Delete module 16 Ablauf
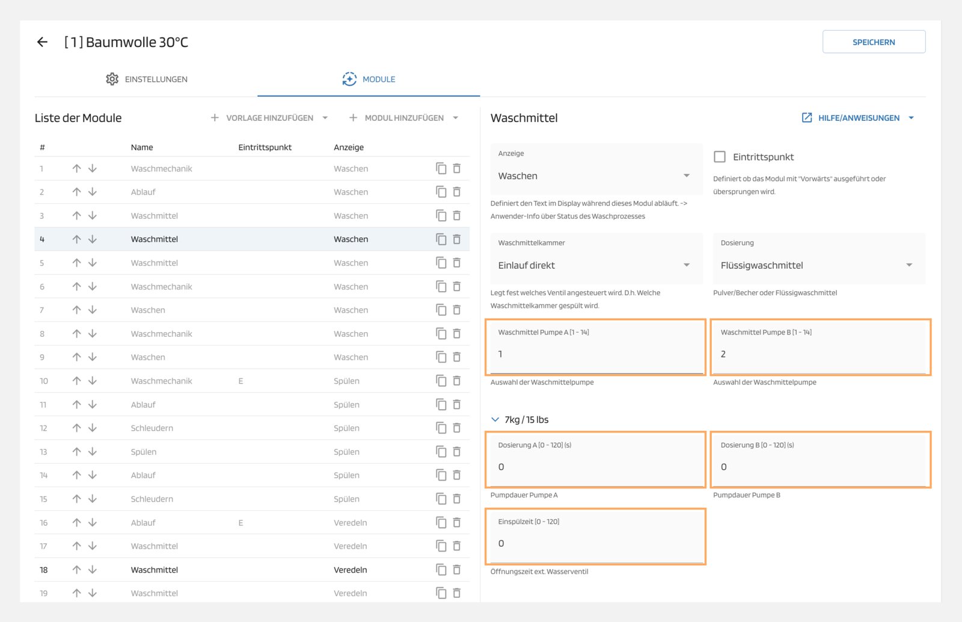Viewport: 962px width, 622px height. pos(457,523)
